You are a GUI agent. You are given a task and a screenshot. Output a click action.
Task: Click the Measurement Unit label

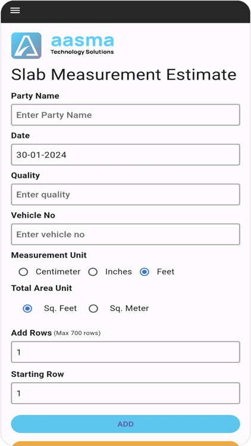(49, 255)
